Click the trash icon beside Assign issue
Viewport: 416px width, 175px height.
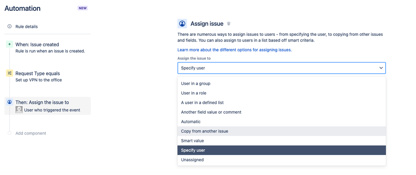pos(229,24)
